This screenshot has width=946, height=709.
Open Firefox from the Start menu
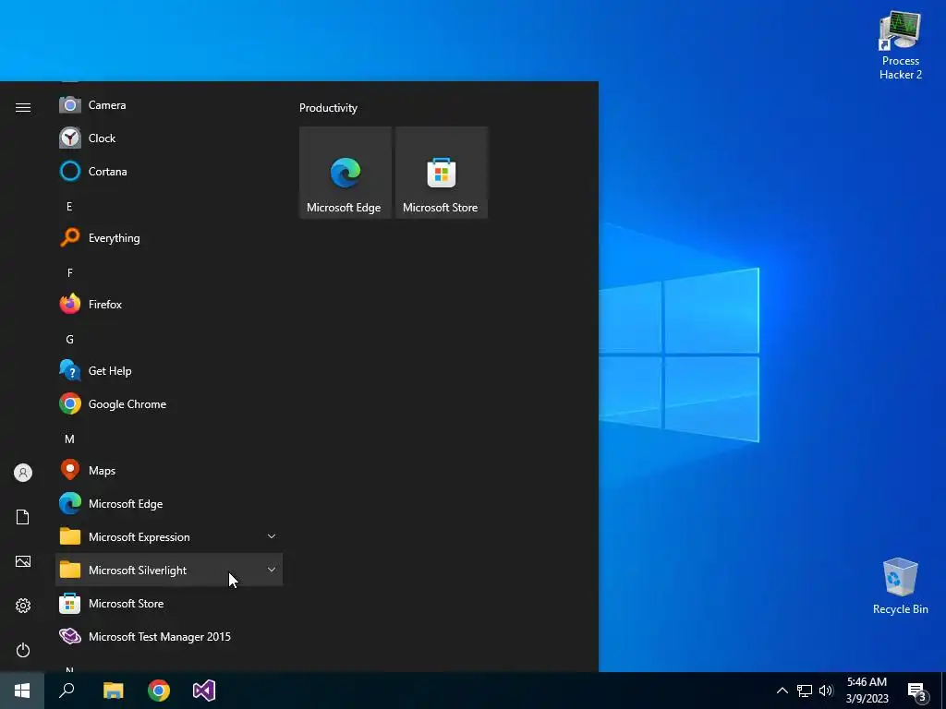click(x=169, y=304)
